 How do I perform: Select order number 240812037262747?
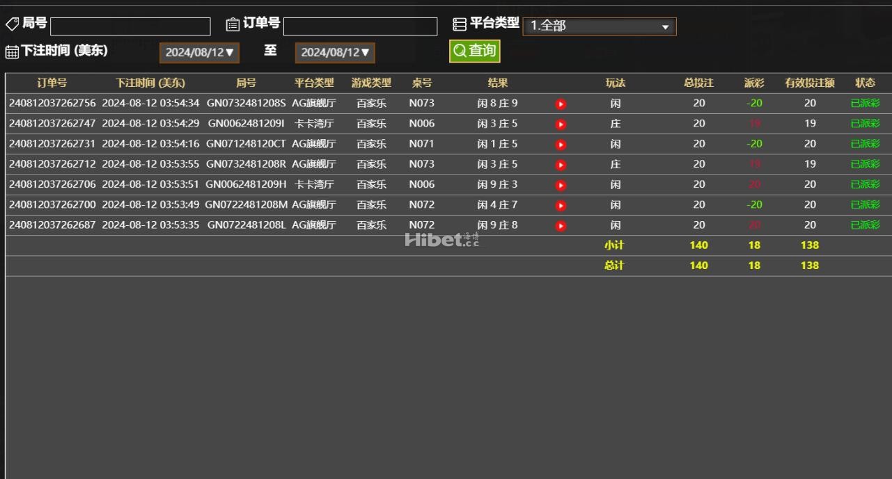(x=52, y=123)
